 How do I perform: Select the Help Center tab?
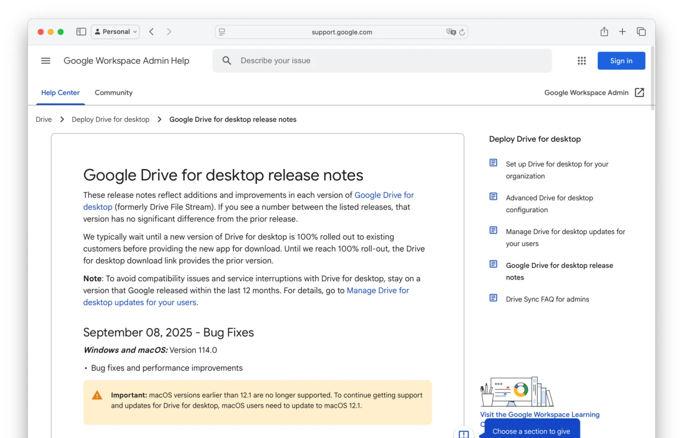pos(60,92)
